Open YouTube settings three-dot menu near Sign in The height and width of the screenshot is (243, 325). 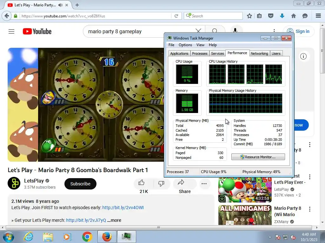tap(274, 31)
